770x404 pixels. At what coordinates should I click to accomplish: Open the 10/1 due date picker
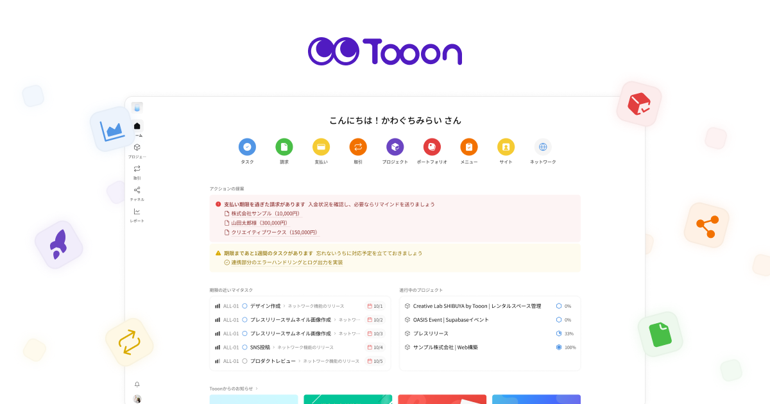pos(375,306)
